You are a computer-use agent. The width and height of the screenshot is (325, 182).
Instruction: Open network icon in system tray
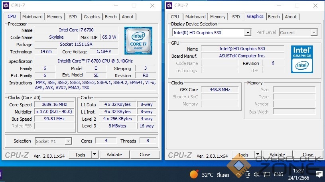pyautogui.click(x=267, y=175)
